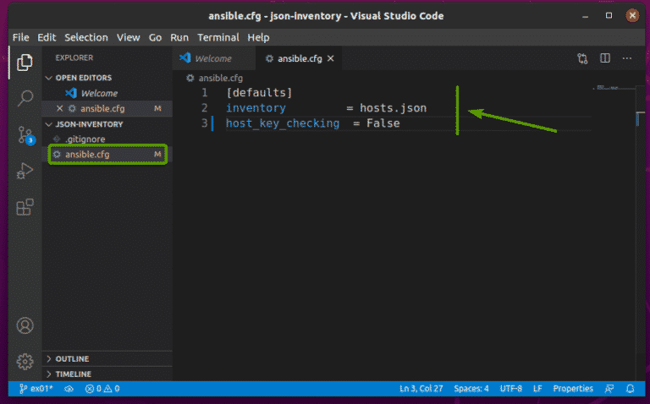Image resolution: width=650 pixels, height=404 pixels.
Task: Open the Search view icon
Action: tap(25, 98)
